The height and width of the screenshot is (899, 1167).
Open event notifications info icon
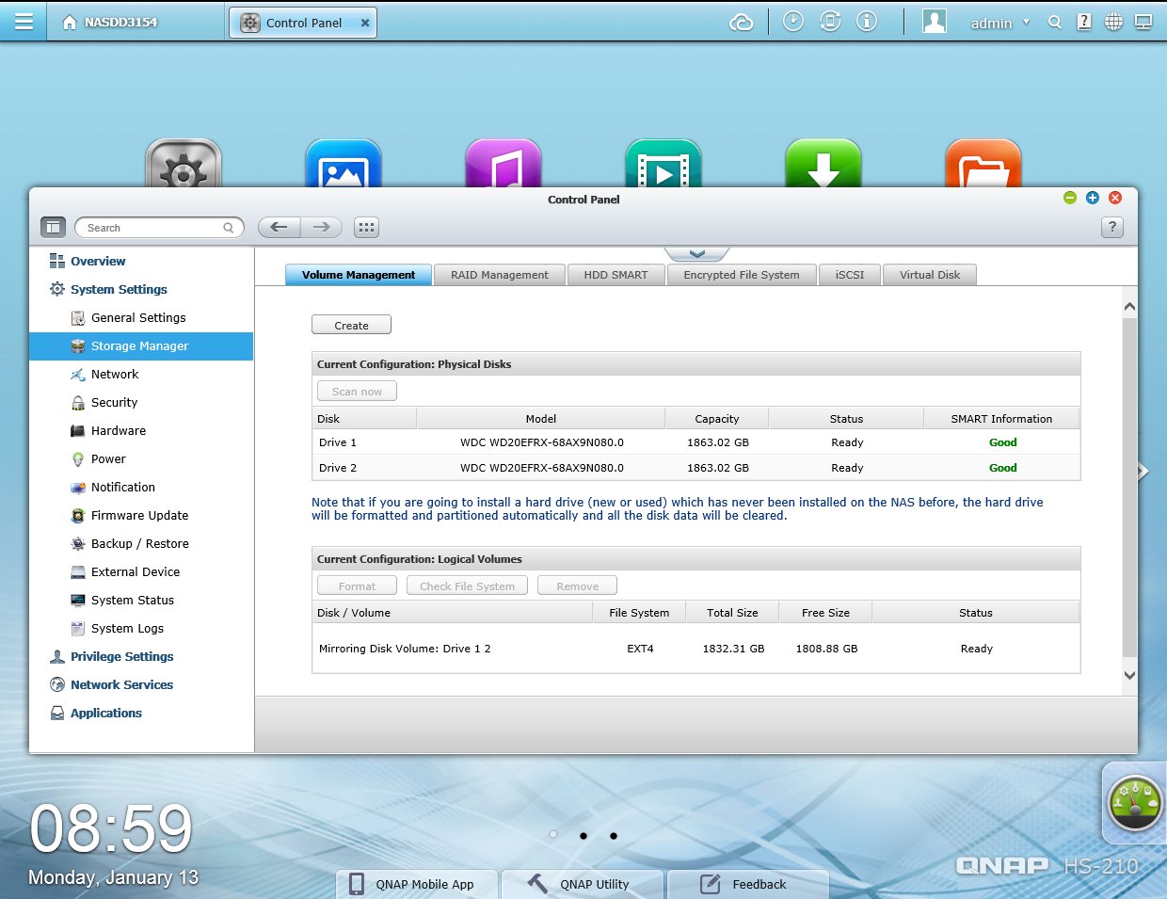click(x=867, y=22)
